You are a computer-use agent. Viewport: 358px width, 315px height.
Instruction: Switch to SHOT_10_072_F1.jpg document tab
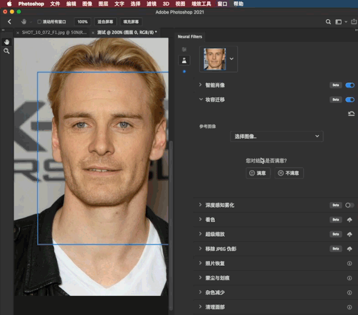[54, 32]
